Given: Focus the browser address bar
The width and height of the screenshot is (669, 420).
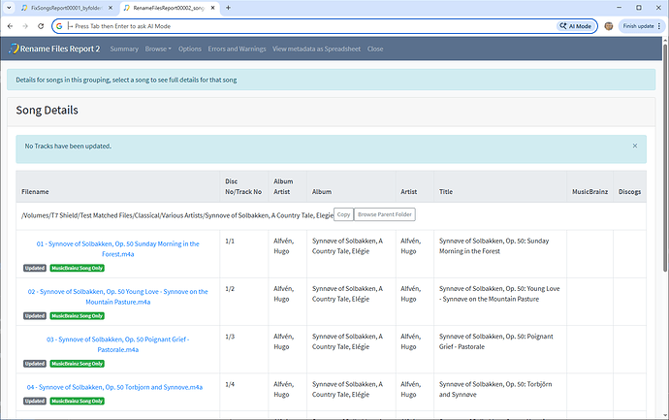Looking at the screenshot, I should coord(291,26).
